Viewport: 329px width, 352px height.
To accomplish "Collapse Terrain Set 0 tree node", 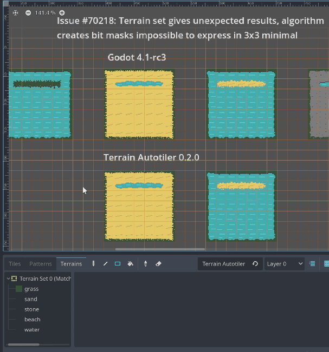I will (8, 278).
